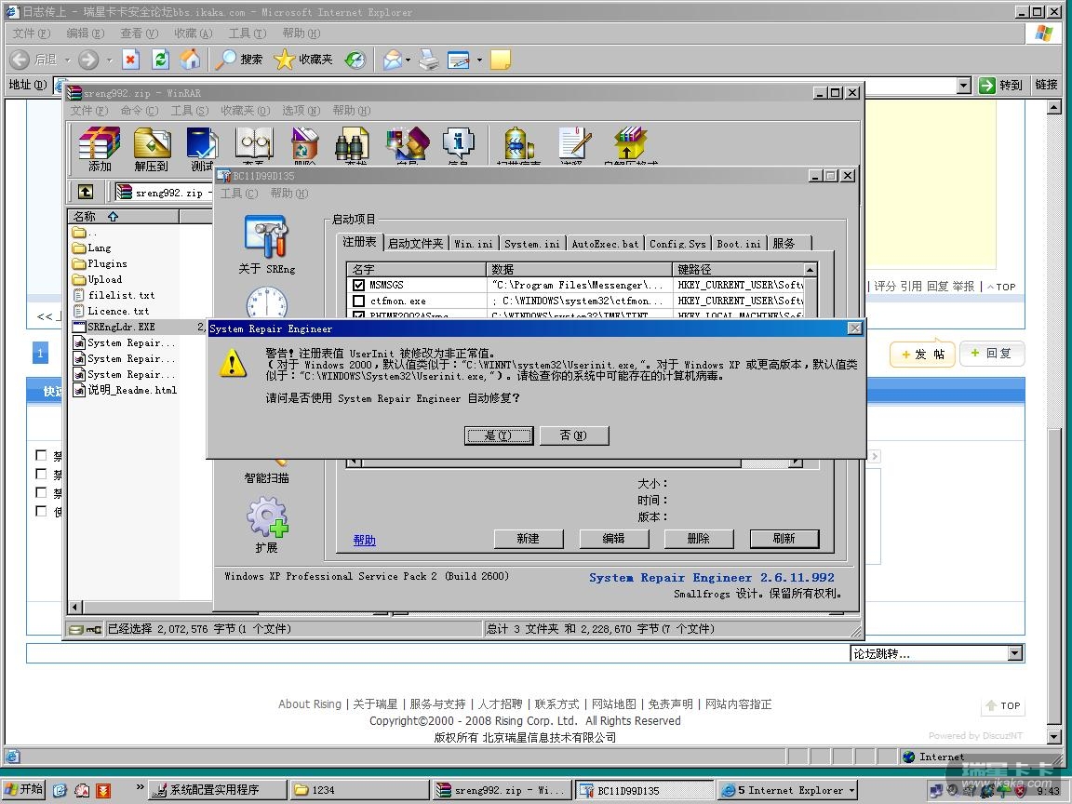The width and height of the screenshot is (1072, 804).
Task: Select the Extensions (扩展) gear icon
Action: click(x=267, y=516)
